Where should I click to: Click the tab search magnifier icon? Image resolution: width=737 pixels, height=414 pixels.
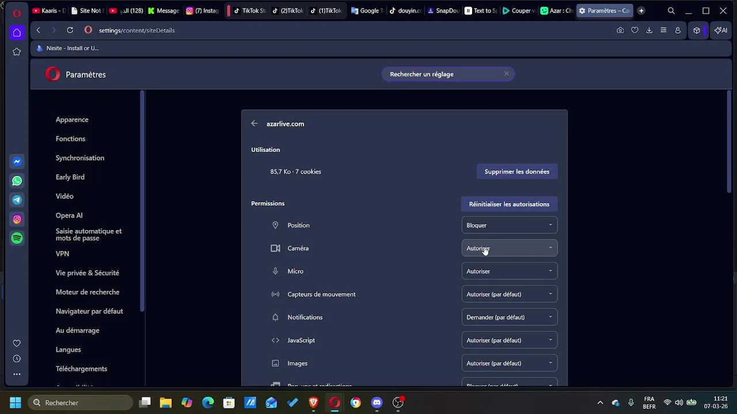(671, 11)
